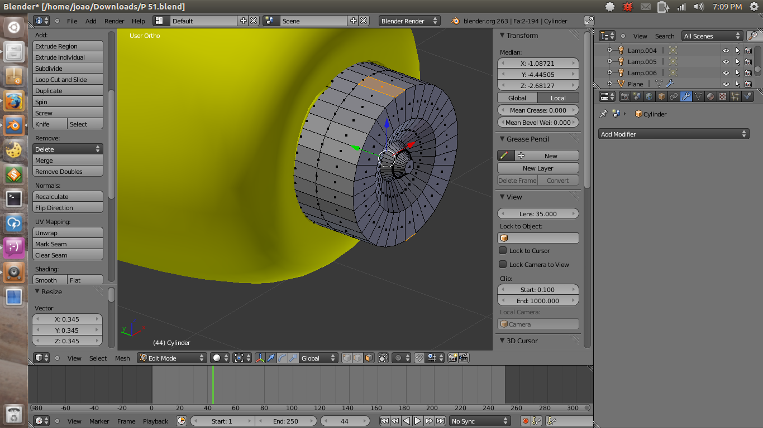Jump to the last frame with skip-to-end control

coord(441,421)
